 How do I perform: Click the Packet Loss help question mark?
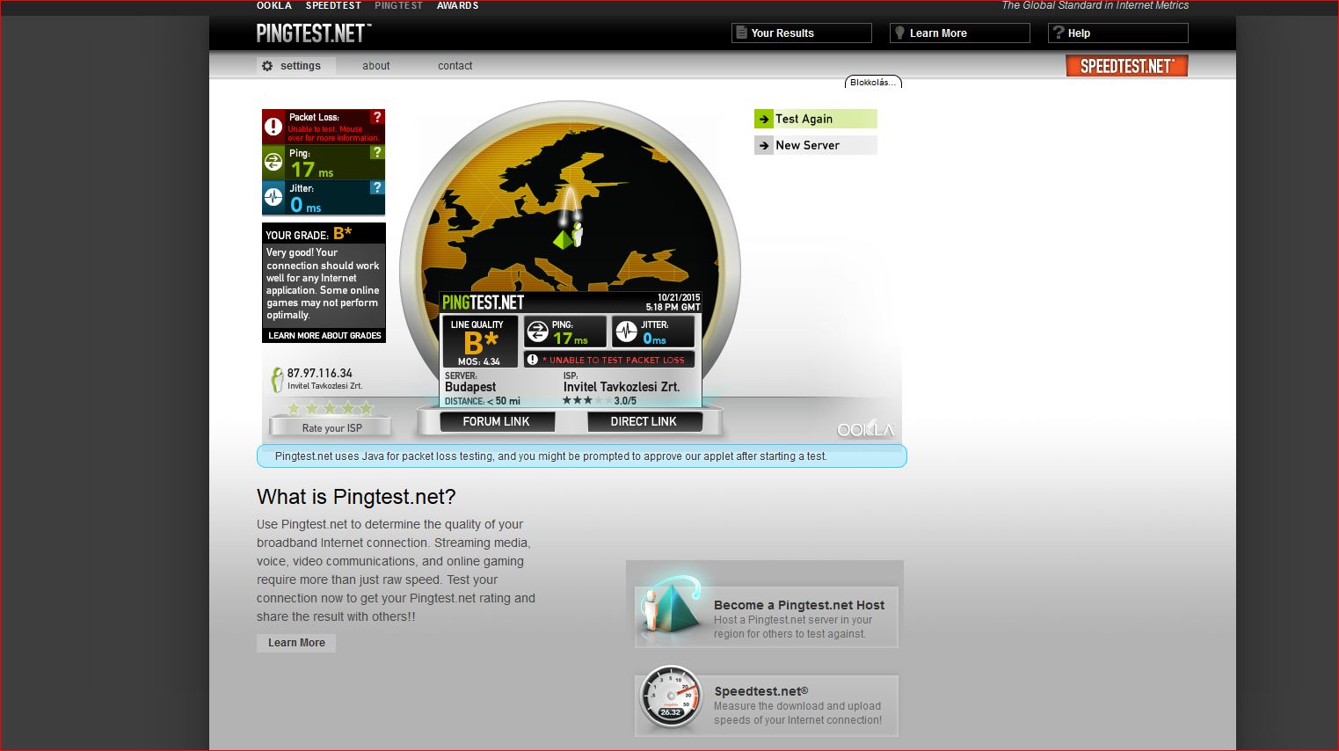point(377,117)
